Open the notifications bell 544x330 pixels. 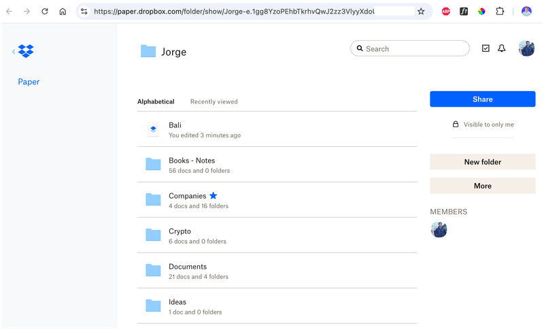pyautogui.click(x=502, y=48)
